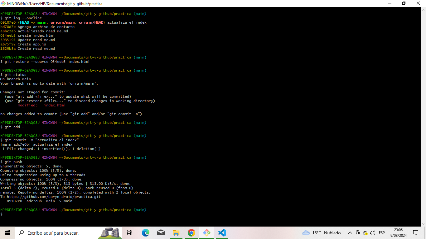Click the 'e8bc2ab actualiazado read me.md' line
Screen dimensions: 426x239
pos(34,31)
